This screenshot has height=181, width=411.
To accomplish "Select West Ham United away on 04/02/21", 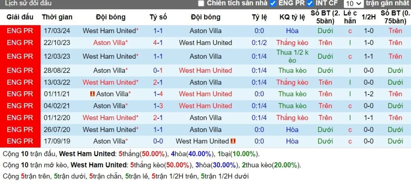I will 206,106.
